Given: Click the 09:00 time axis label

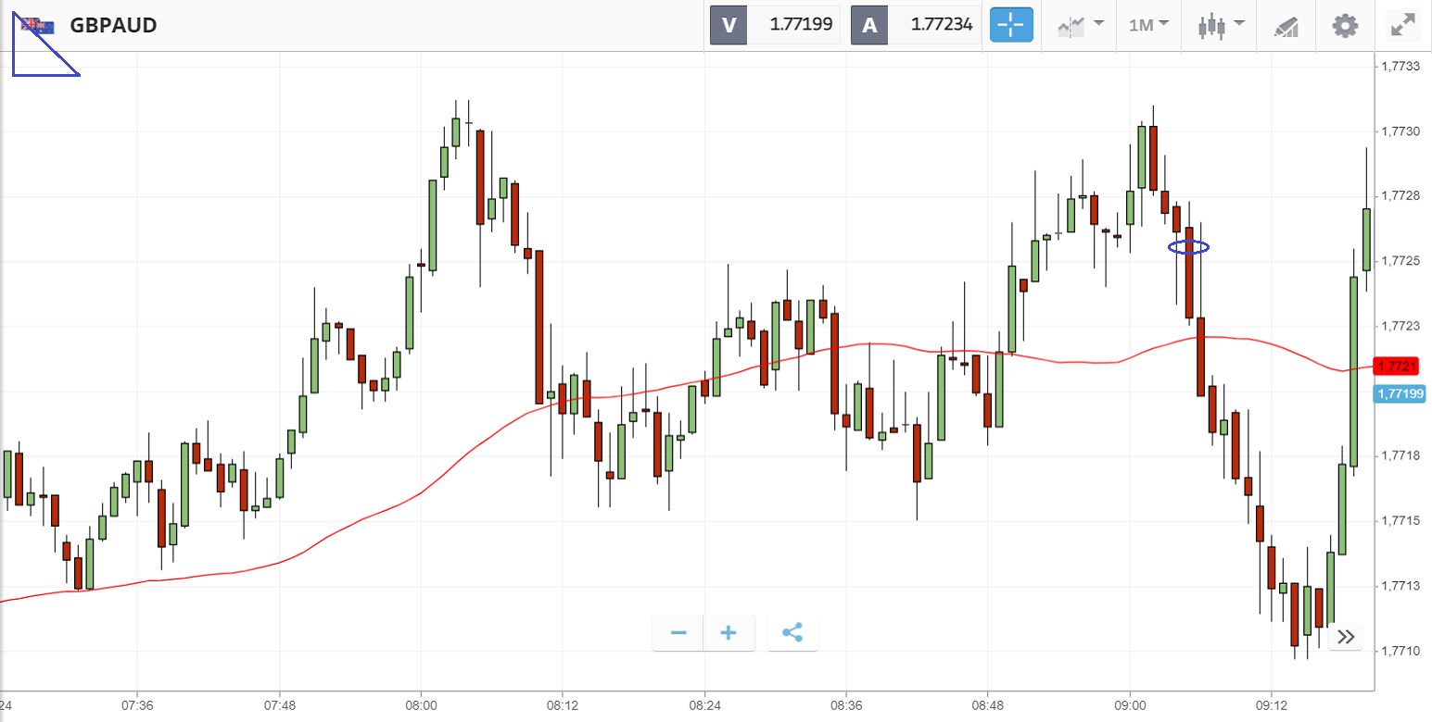Looking at the screenshot, I should coord(1129,704).
